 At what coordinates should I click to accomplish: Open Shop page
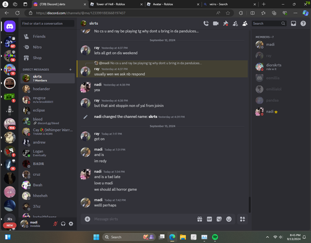click(x=48, y=58)
